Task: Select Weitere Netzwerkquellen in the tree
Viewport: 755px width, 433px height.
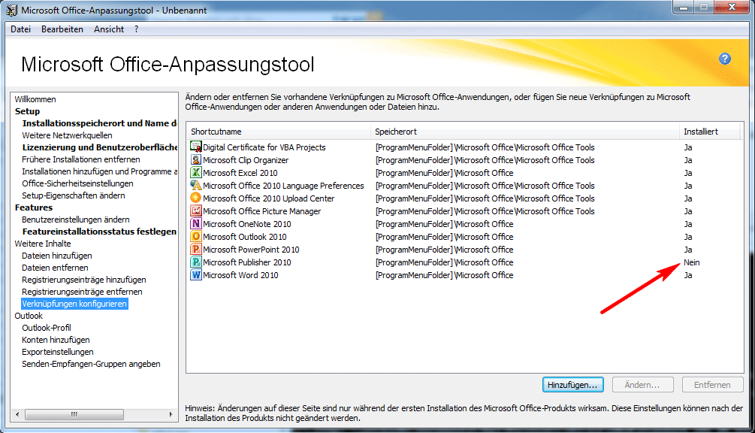Action: click(x=67, y=135)
